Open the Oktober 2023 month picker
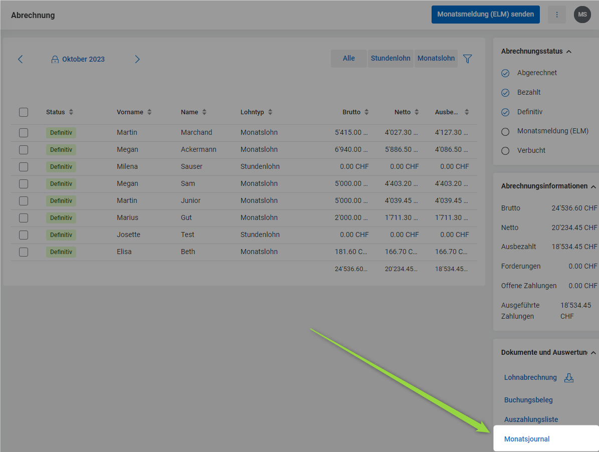Image resolution: width=599 pixels, height=452 pixels. point(78,59)
